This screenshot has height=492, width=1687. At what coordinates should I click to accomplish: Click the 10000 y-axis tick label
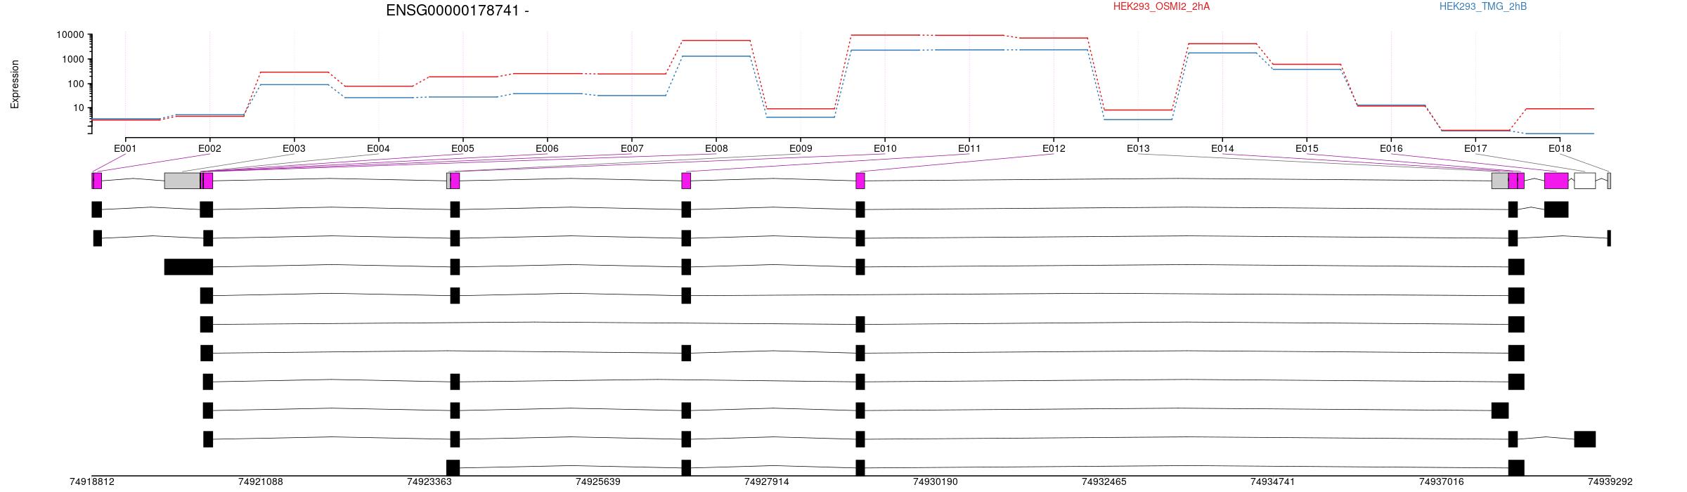point(70,35)
